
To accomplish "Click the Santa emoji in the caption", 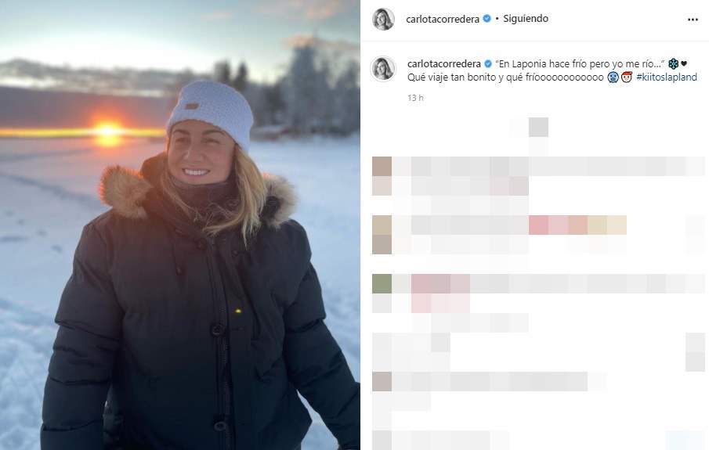I will pyautogui.click(x=626, y=77).
